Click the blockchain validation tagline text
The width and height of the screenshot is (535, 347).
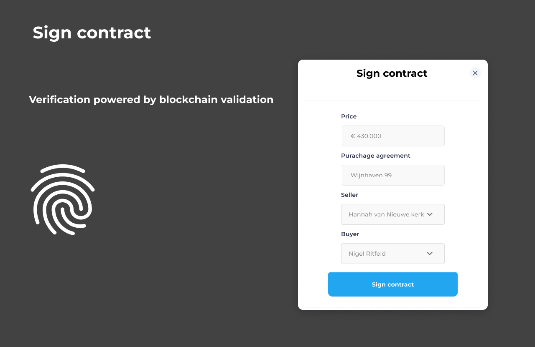[151, 100]
